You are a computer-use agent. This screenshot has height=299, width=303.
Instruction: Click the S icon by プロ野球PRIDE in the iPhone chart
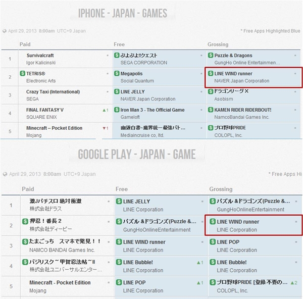pos(211,128)
